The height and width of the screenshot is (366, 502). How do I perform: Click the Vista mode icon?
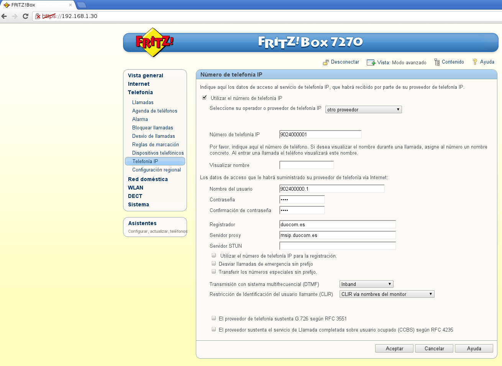pyautogui.click(x=371, y=62)
